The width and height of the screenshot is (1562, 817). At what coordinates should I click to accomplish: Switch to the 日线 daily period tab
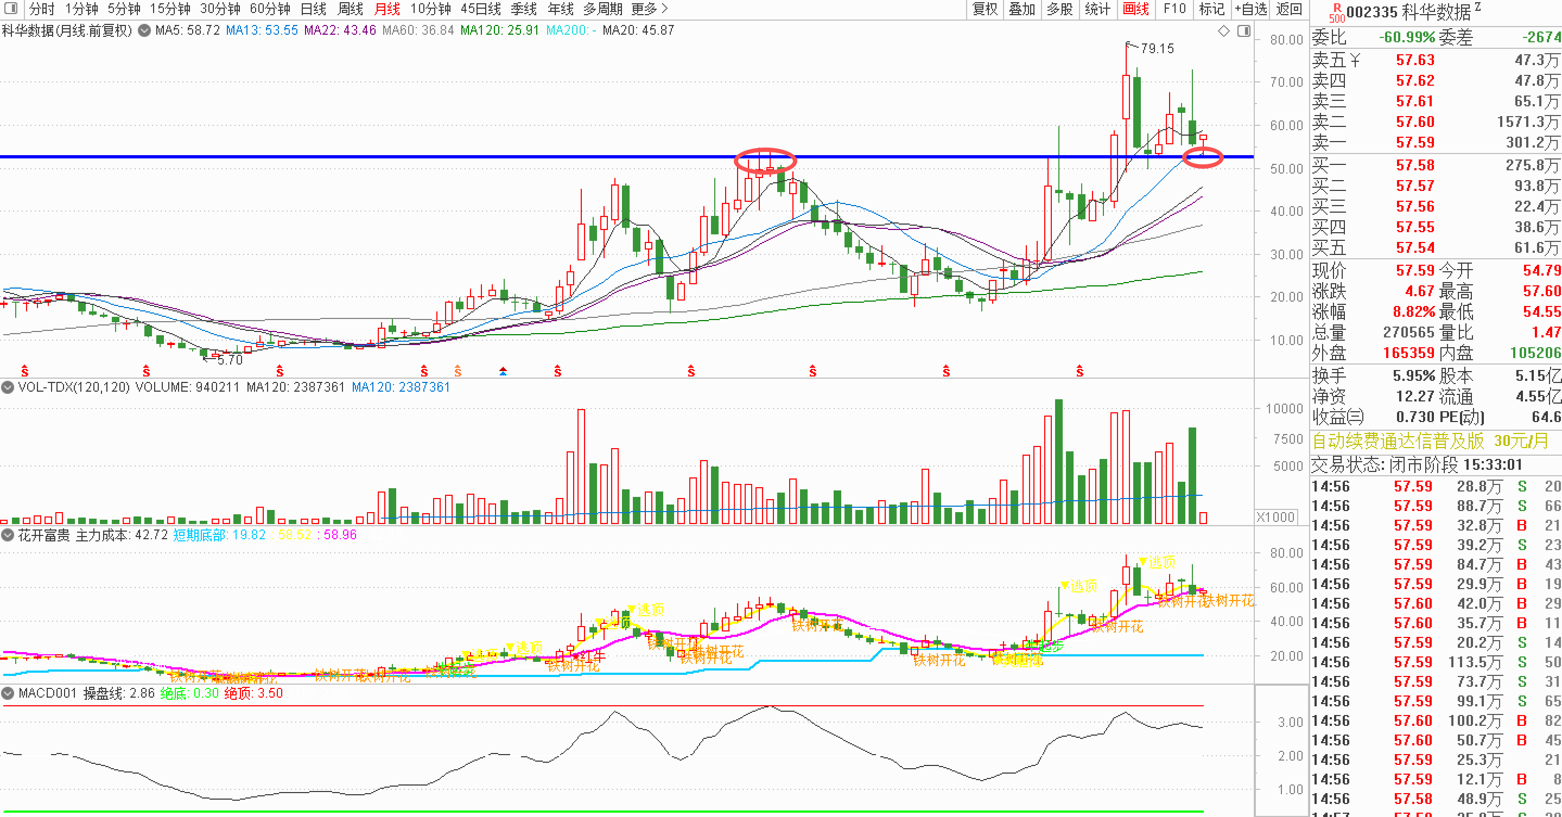point(313,9)
